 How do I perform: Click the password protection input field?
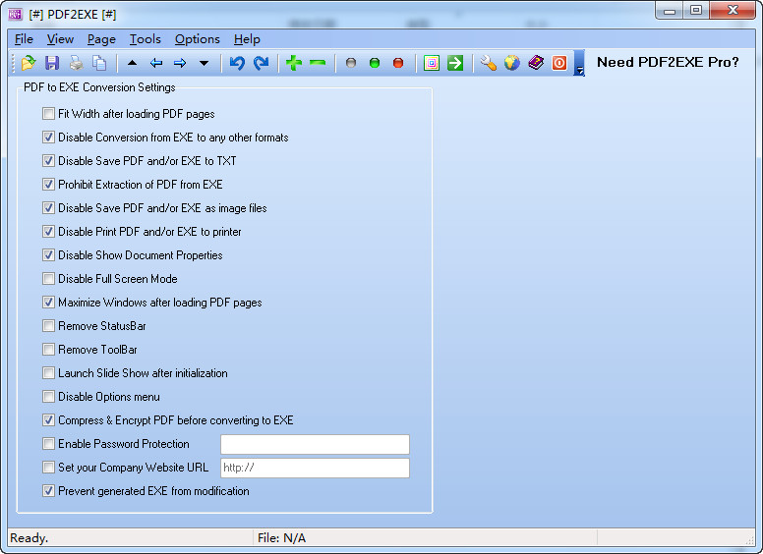[x=315, y=444]
